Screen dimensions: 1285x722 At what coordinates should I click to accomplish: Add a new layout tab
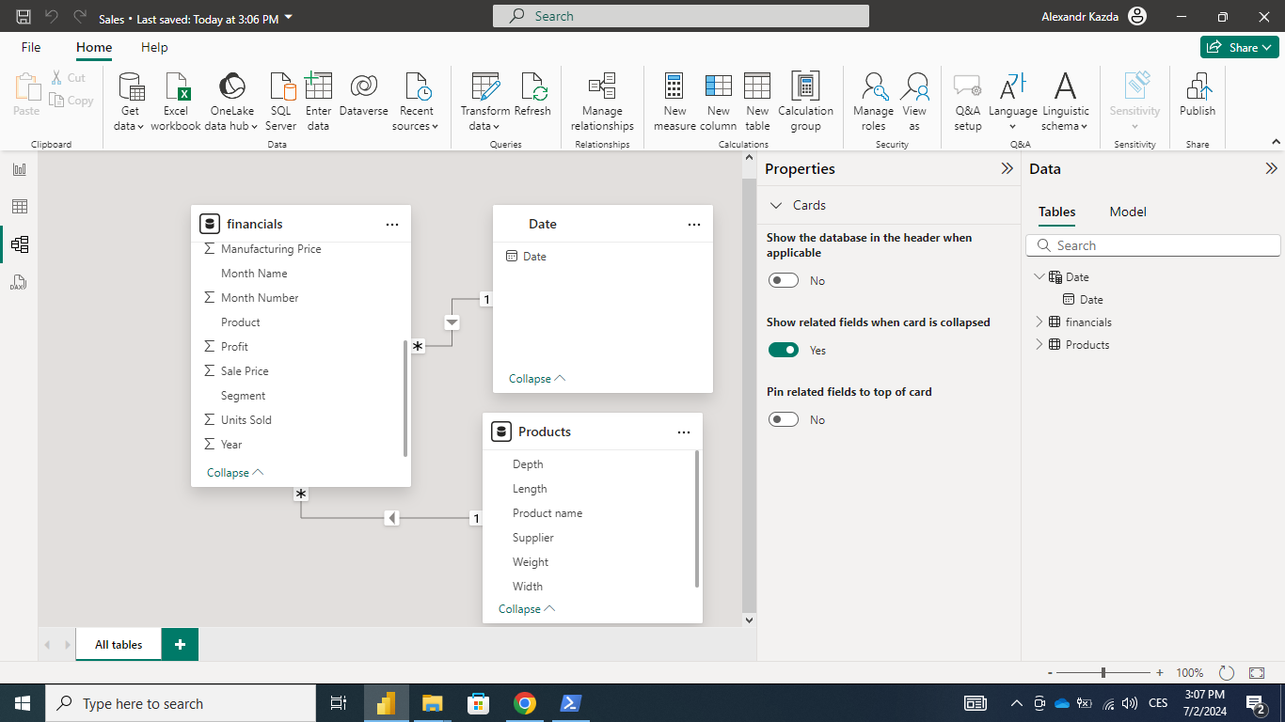180,644
